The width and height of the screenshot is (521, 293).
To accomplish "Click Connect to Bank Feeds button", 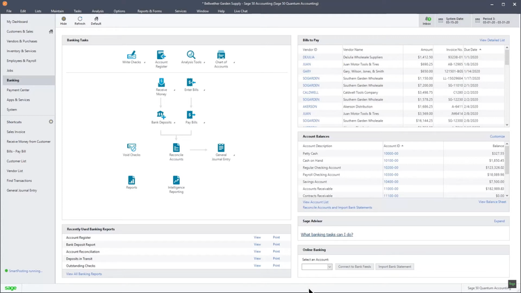I will (354, 267).
